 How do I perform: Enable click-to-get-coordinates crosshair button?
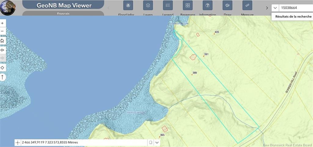click(17, 142)
